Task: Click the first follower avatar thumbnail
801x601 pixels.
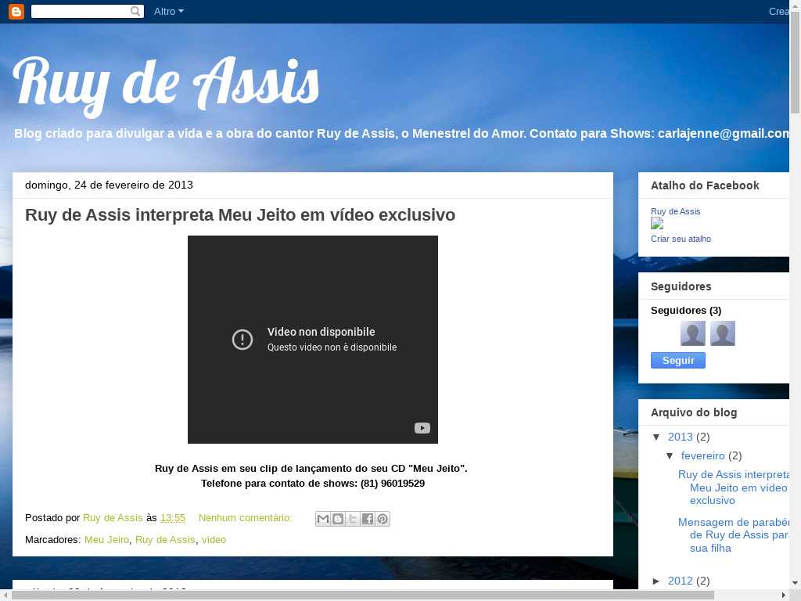Action: 693,333
